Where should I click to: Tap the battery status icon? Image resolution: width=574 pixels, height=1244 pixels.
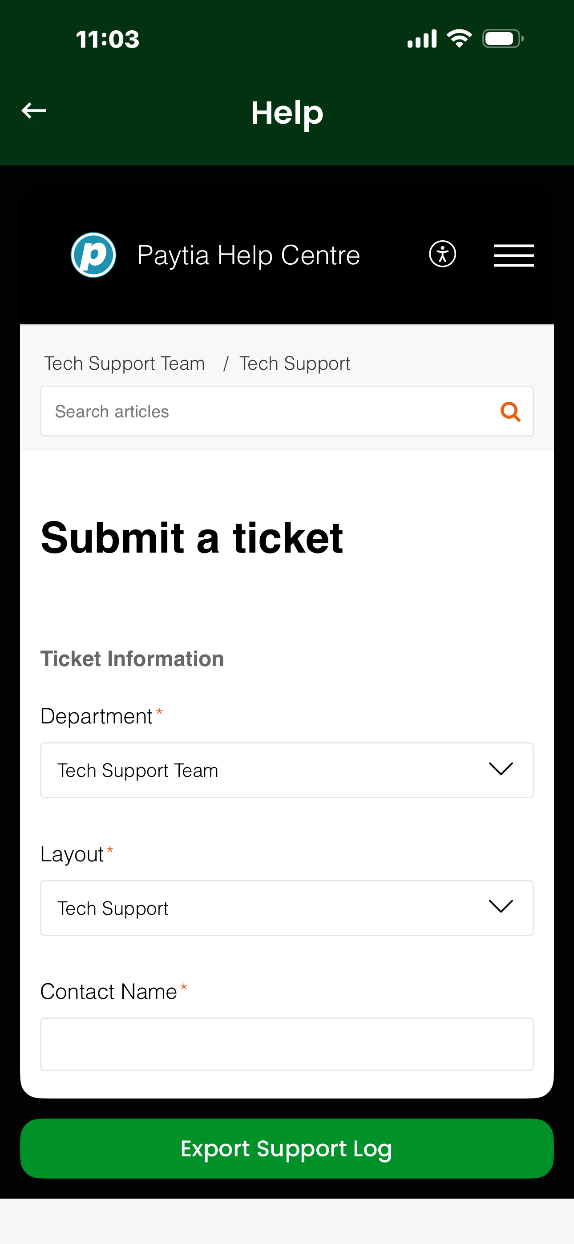(502, 39)
